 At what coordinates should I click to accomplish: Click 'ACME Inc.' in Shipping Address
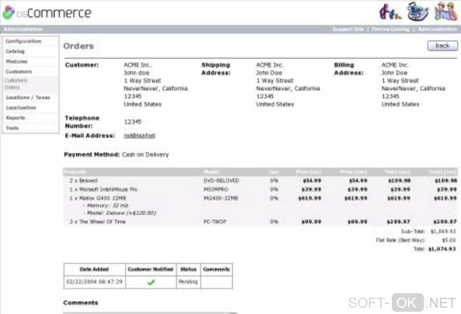269,65
